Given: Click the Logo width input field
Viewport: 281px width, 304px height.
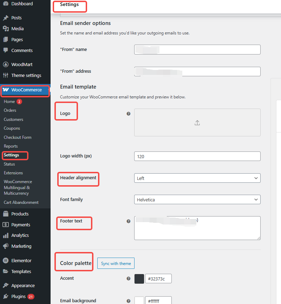Looking at the screenshot, I should pyautogui.click(x=197, y=156).
